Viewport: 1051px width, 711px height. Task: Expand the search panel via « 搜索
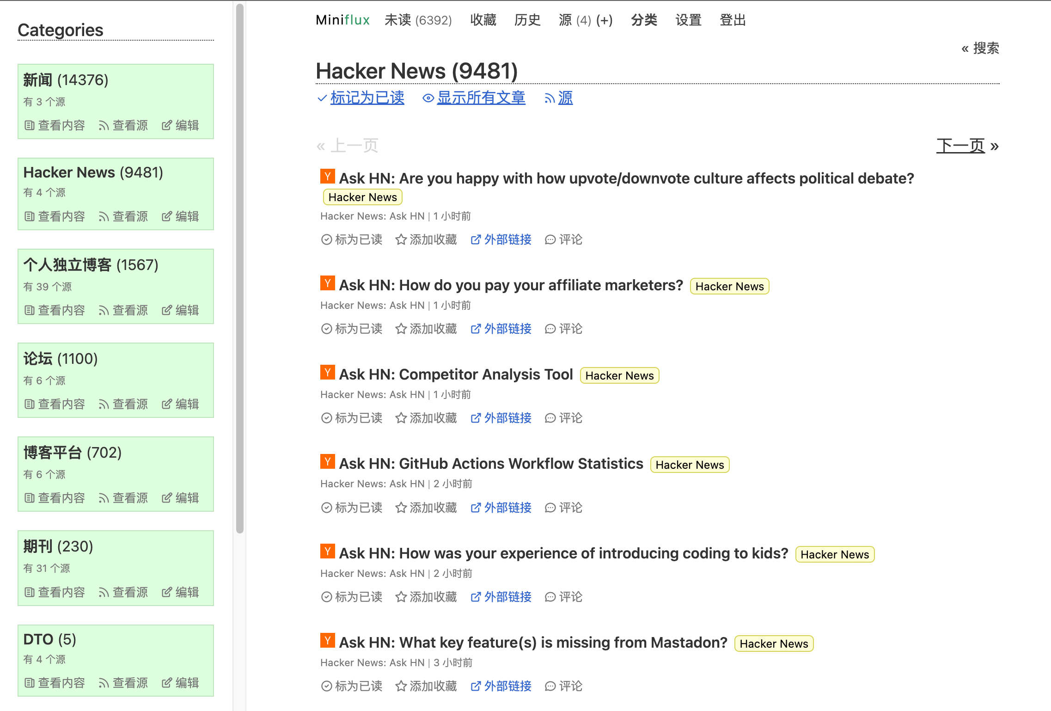[980, 48]
